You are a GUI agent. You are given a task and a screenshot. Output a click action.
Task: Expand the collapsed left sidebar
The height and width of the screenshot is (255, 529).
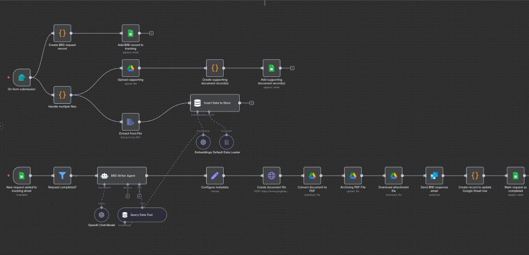(1, 126)
